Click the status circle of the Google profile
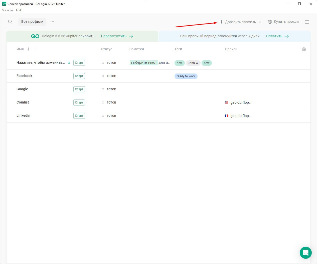317x264 pixels. click(103, 89)
